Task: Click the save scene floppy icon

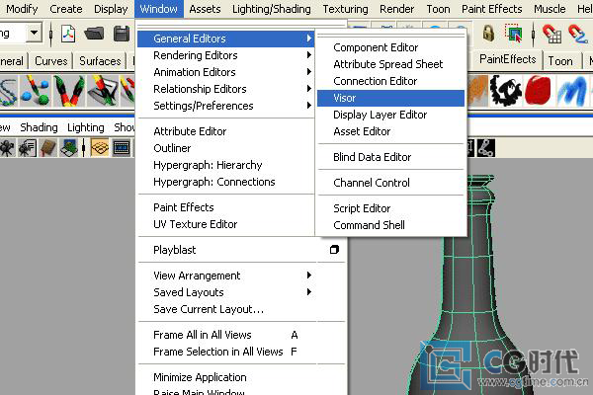Action: pyautogui.click(x=122, y=34)
